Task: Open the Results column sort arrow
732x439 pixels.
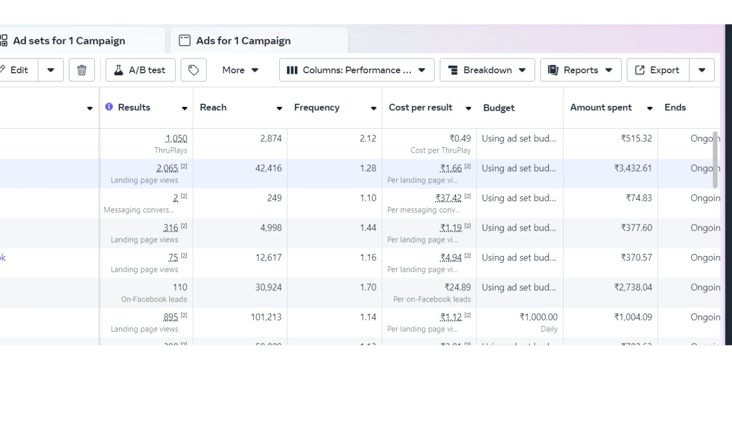Action: coord(184,108)
